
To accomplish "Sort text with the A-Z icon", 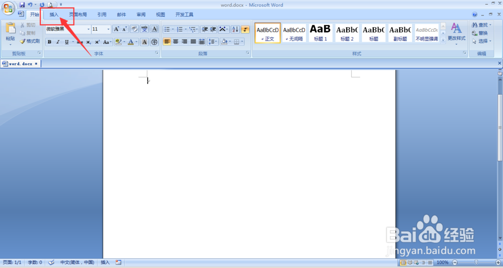I will coord(235,29).
